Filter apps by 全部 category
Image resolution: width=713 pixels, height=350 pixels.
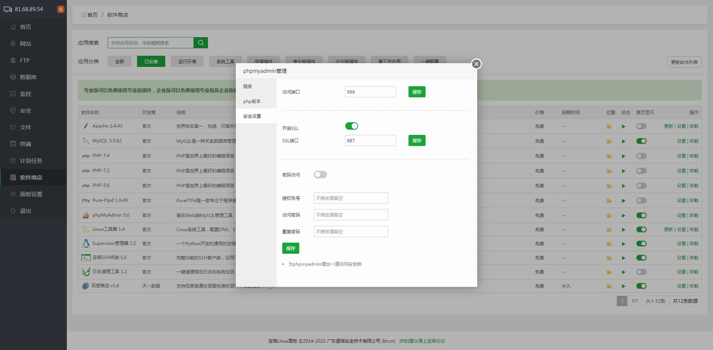pyautogui.click(x=120, y=61)
